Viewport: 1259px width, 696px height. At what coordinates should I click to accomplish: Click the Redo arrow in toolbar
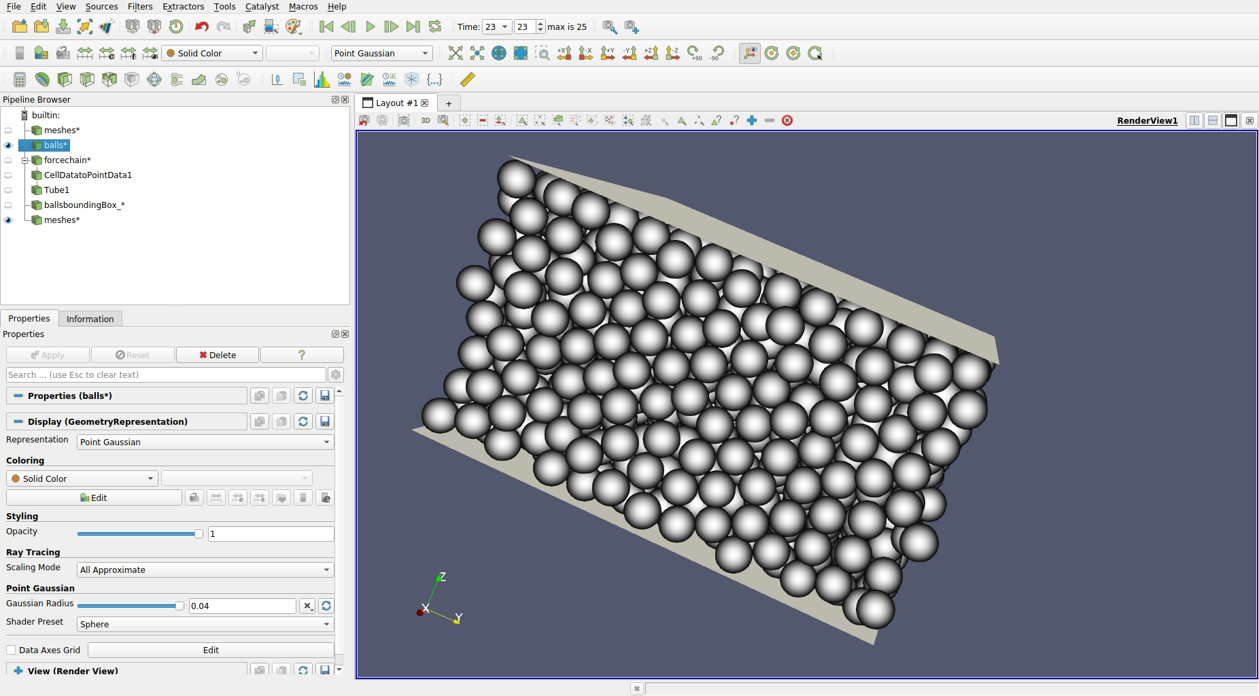pyautogui.click(x=224, y=27)
